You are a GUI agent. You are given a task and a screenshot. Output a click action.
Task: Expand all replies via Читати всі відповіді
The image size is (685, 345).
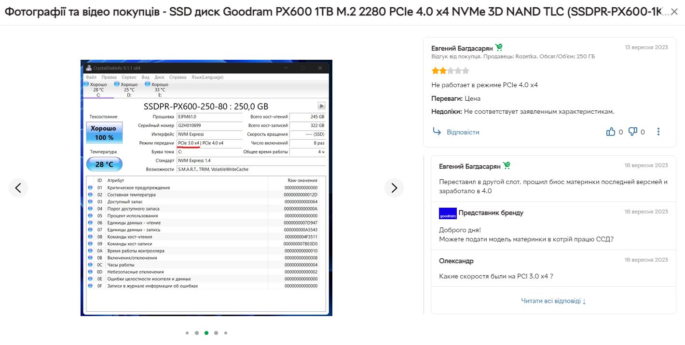click(x=553, y=301)
